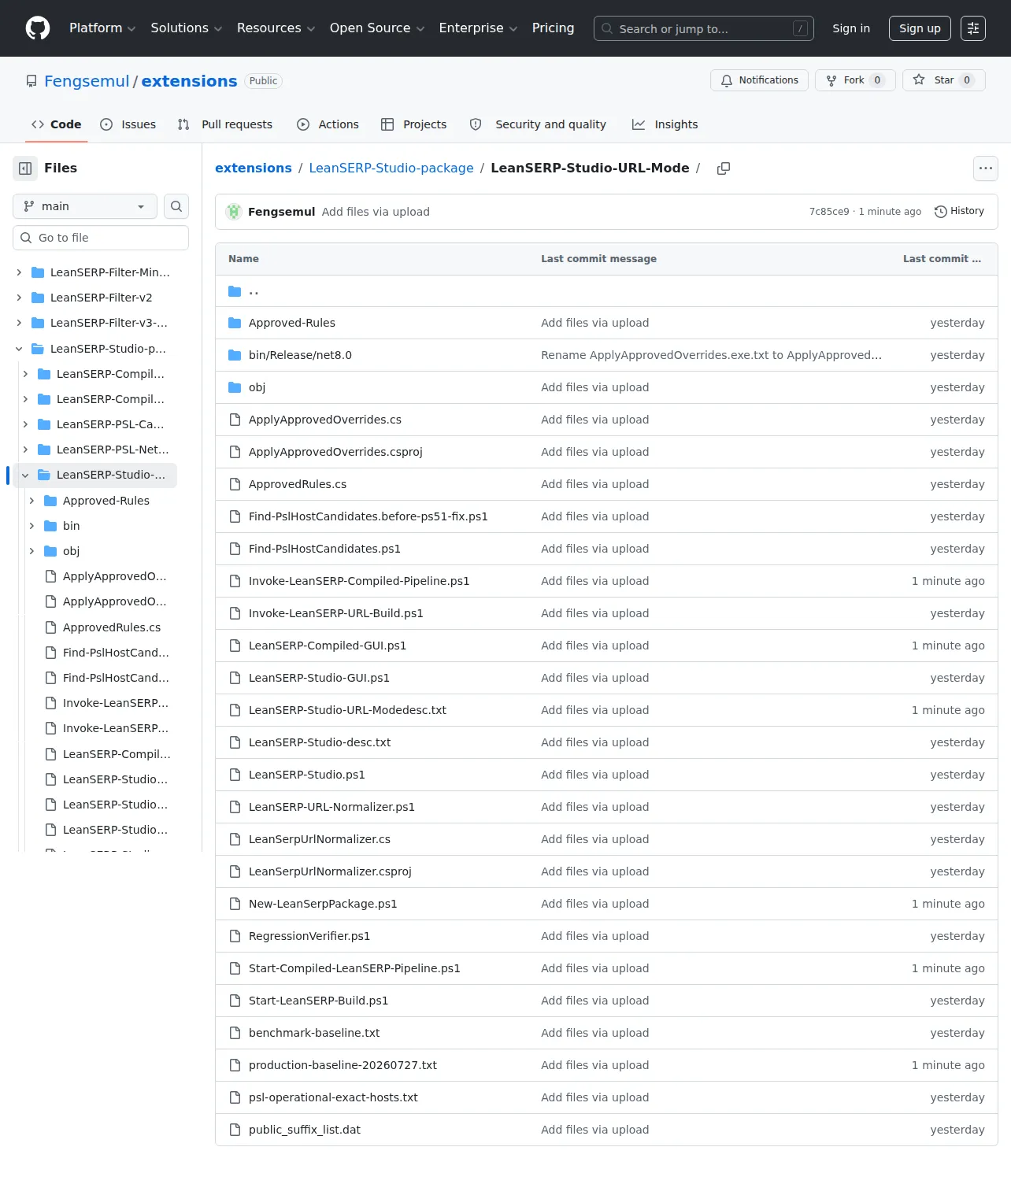Click the file icon next to ApprovedRules.cs
This screenshot has width=1011, height=1184.
235,484
